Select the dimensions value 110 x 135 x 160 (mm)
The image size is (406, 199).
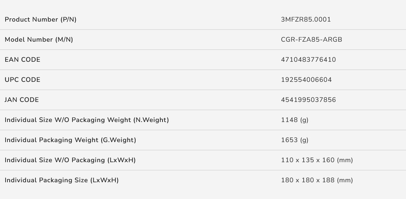[317, 160]
